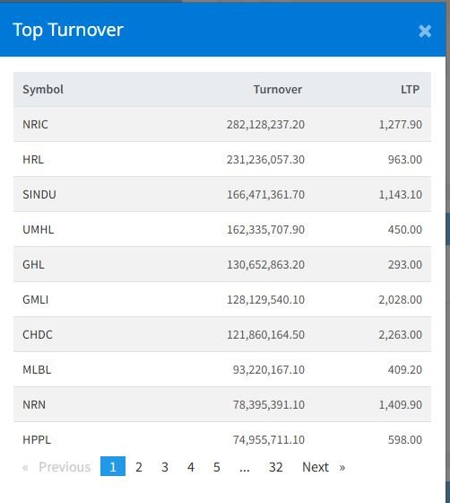450x503 pixels.
Task: Close the Top Turnover dialog
Action: coord(425,31)
